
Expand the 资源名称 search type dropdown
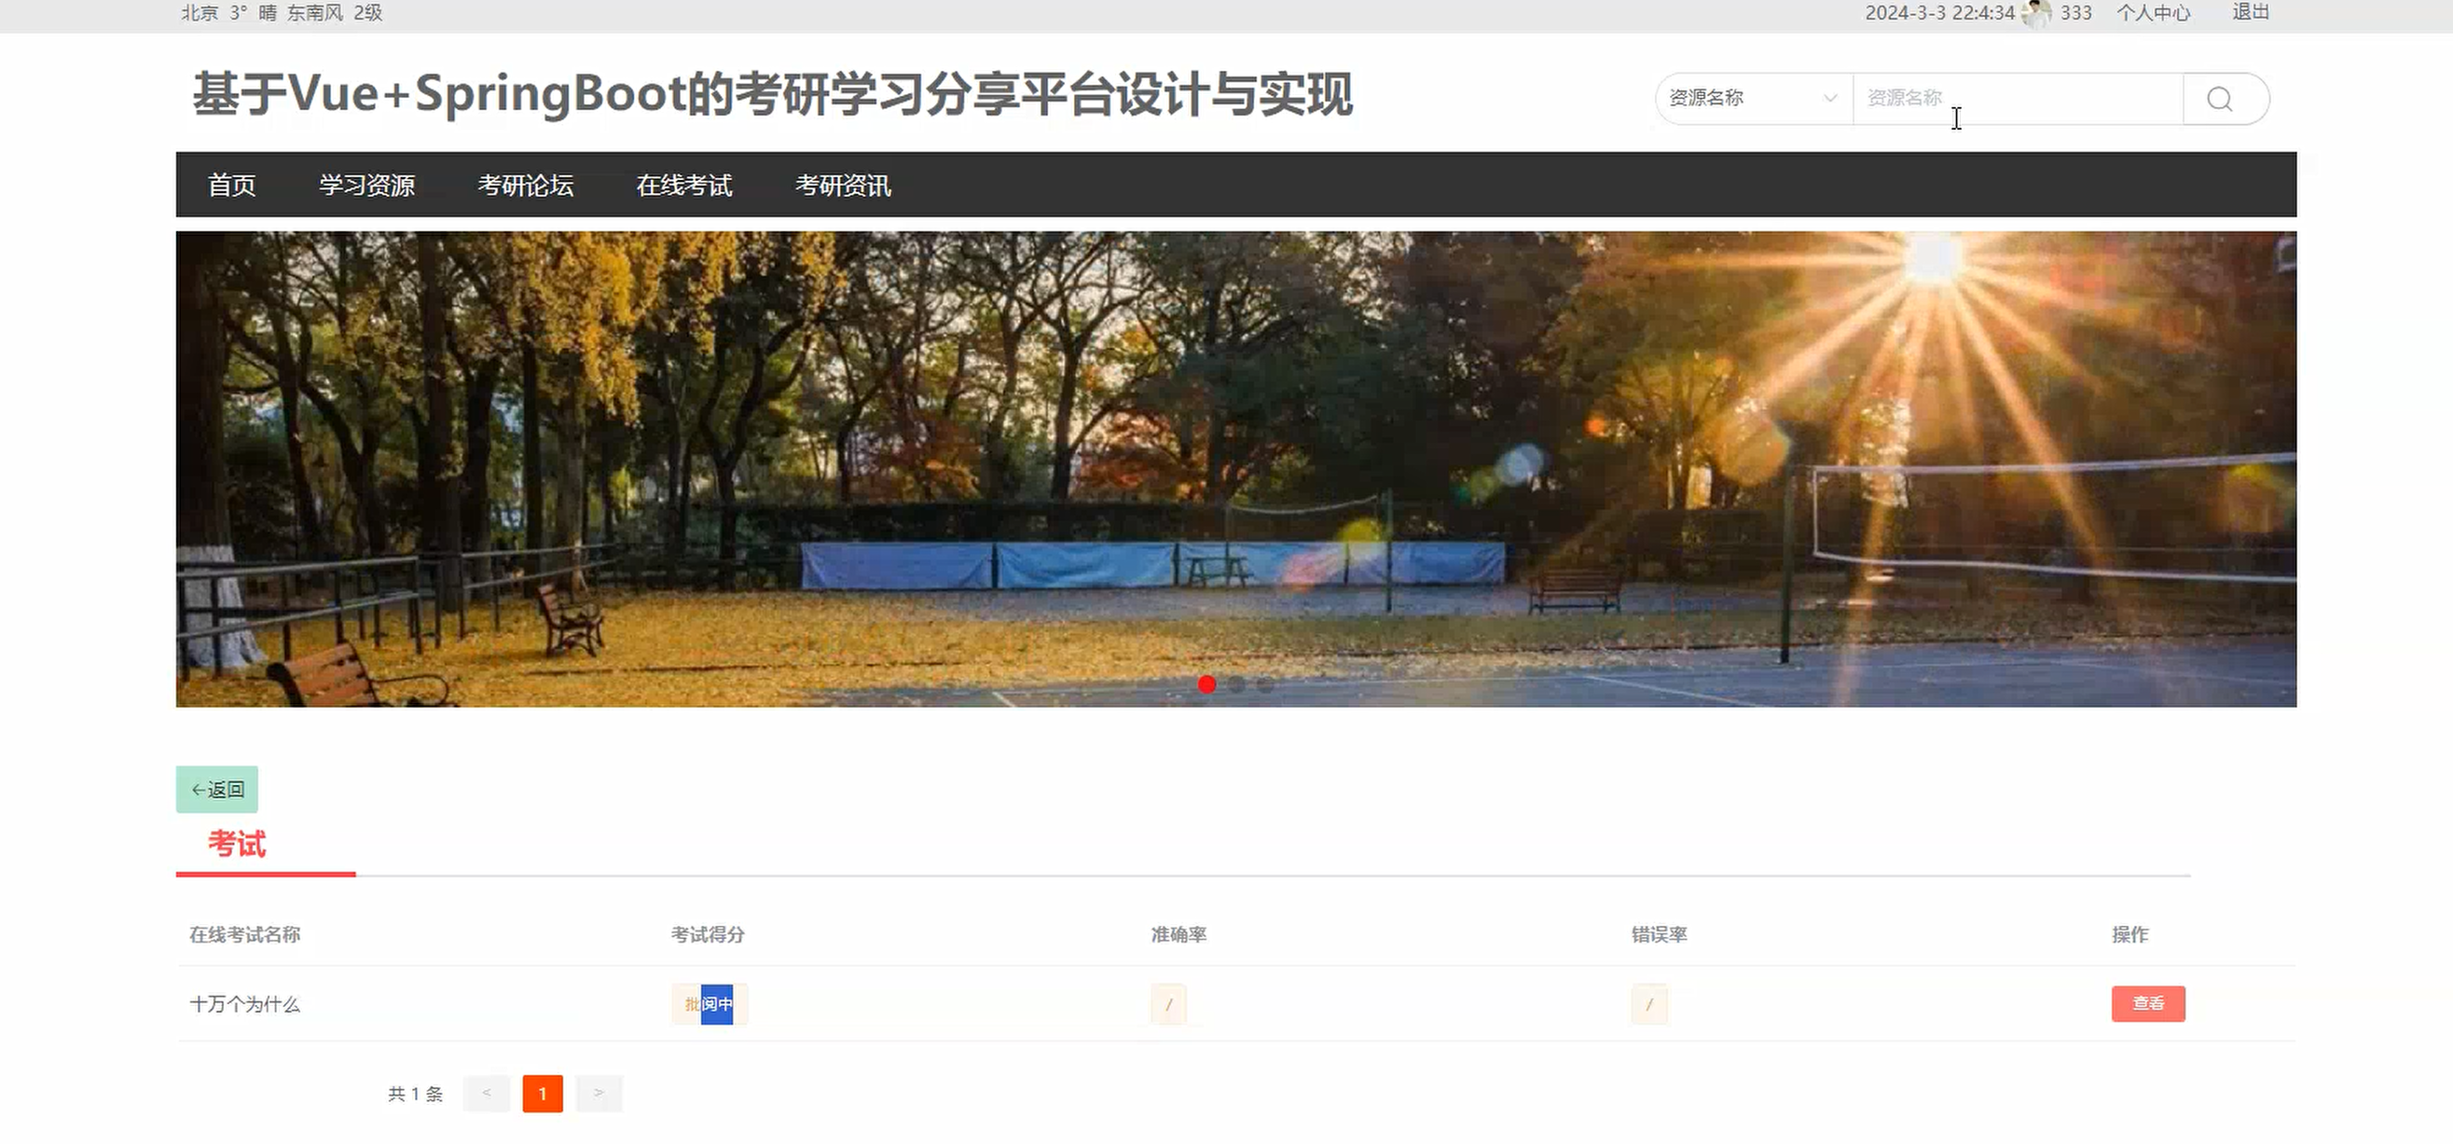(x=1754, y=98)
